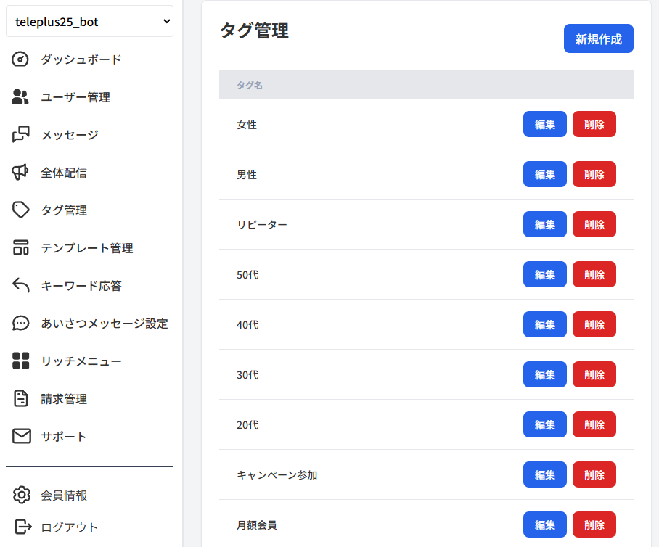Click the billing document icon
659x547 pixels.
tap(20, 398)
